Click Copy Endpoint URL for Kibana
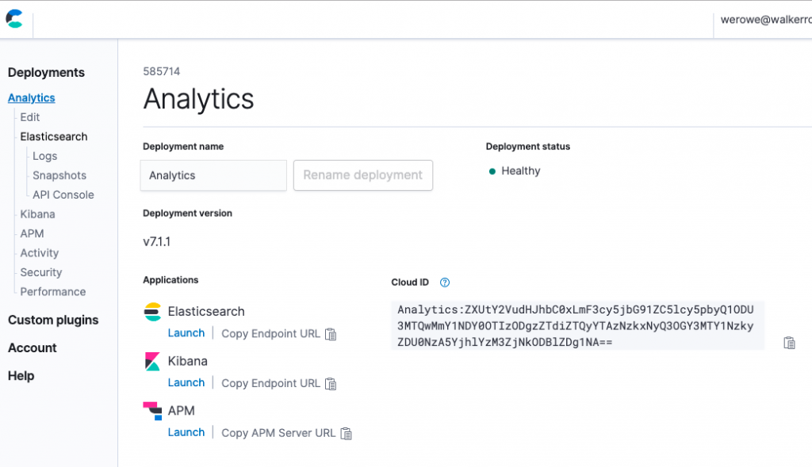Image resolution: width=812 pixels, height=467 pixels. [x=271, y=384]
